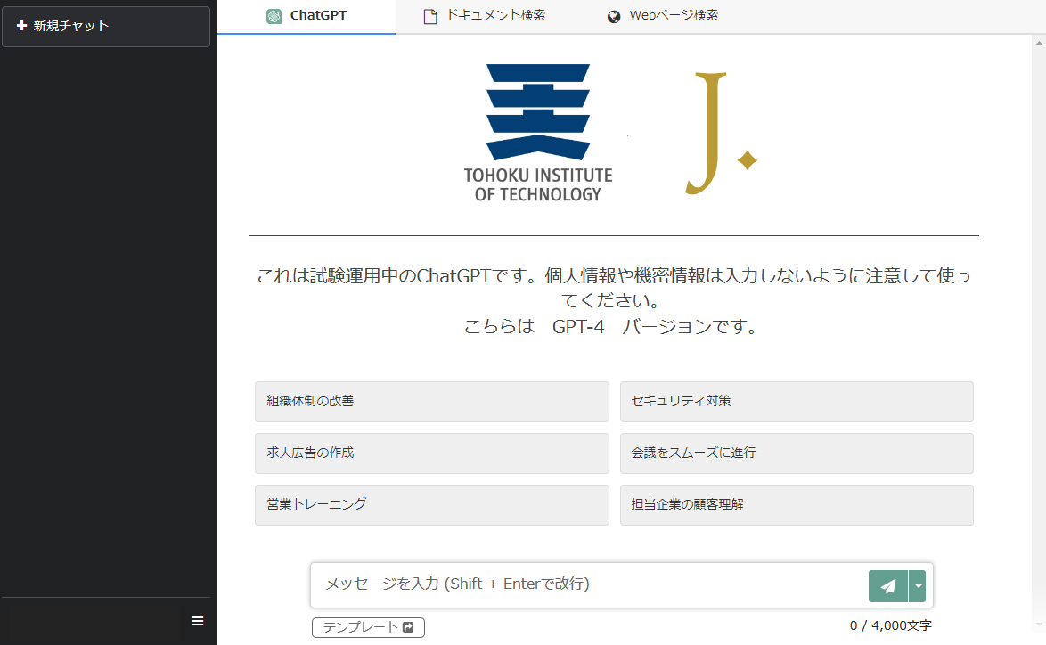Expand the send options dropdown arrow
Image resolution: width=1046 pixels, height=645 pixels.
pos(918,586)
